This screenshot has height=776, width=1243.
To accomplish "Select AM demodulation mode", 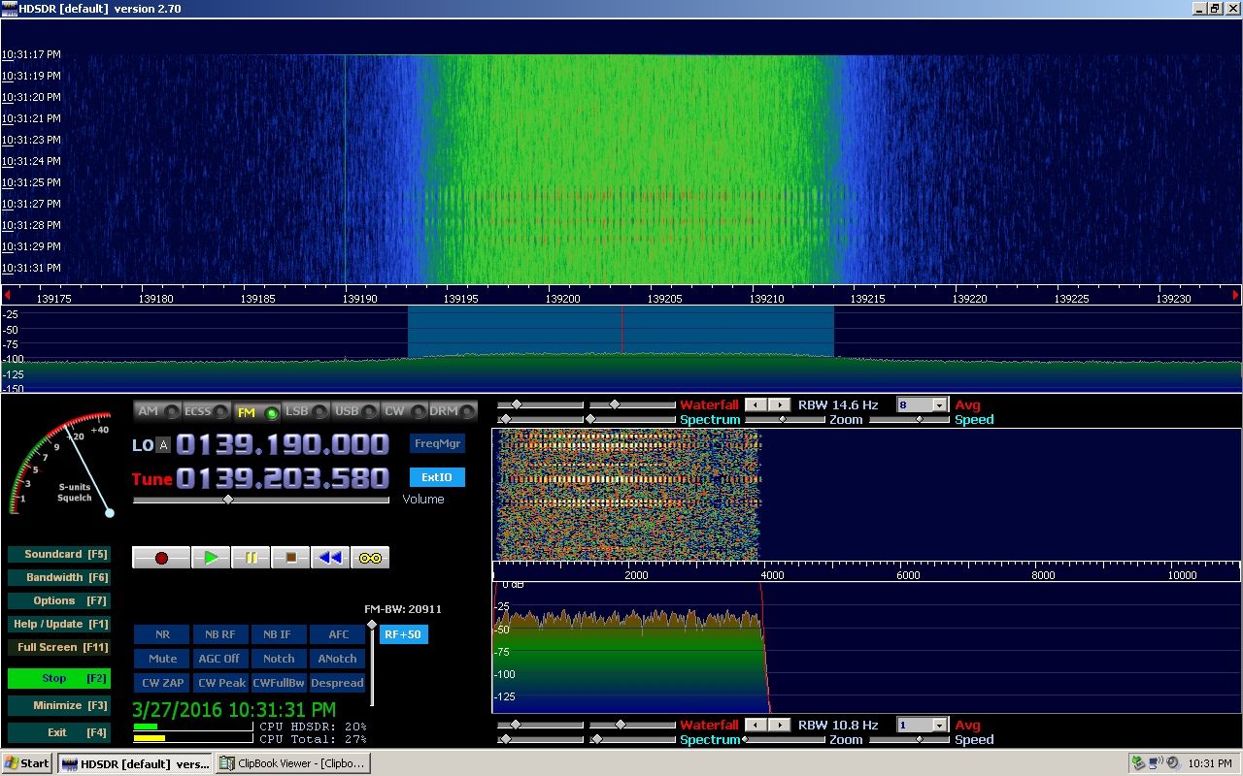I will point(157,411).
